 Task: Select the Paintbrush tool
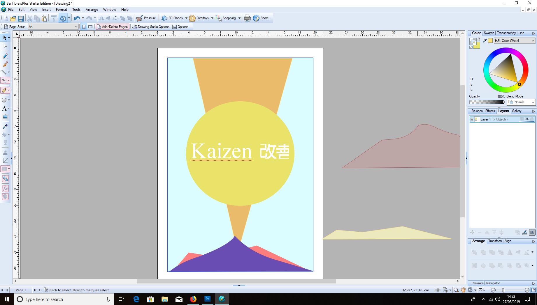click(5, 64)
